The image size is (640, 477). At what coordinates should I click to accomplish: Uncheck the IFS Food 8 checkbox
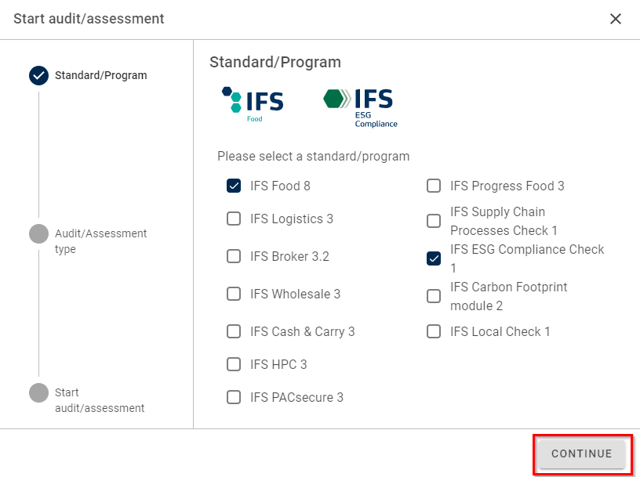point(234,186)
